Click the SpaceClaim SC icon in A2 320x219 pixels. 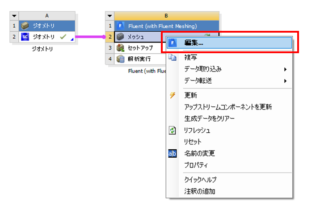(25, 37)
